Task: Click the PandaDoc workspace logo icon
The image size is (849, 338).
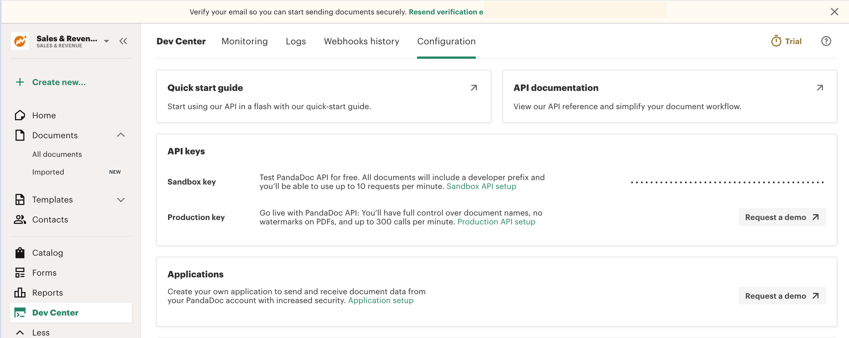Action: tap(20, 41)
